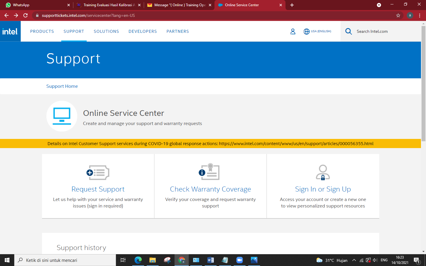Image resolution: width=426 pixels, height=266 pixels.
Task: Click the Check Warranty Coverage link
Action: [x=210, y=189]
